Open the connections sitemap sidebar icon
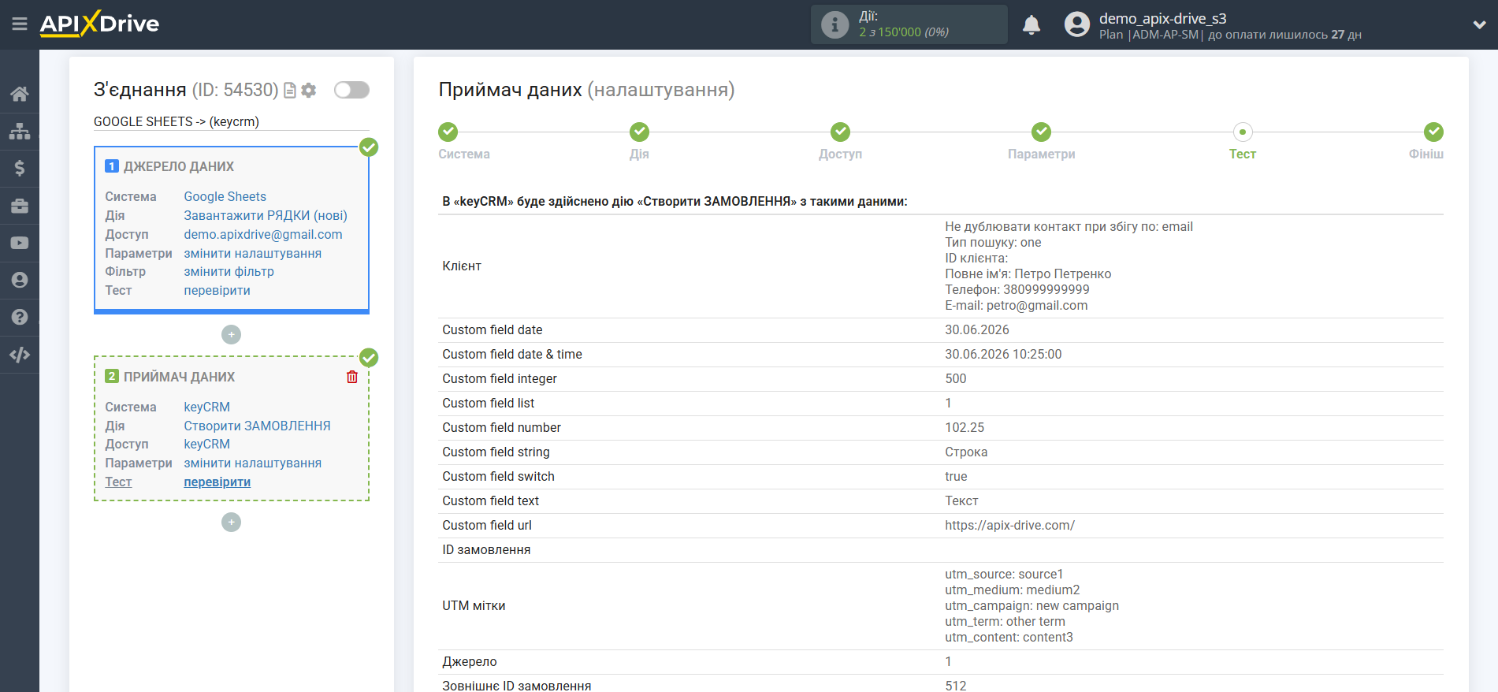The image size is (1498, 692). pos(20,131)
